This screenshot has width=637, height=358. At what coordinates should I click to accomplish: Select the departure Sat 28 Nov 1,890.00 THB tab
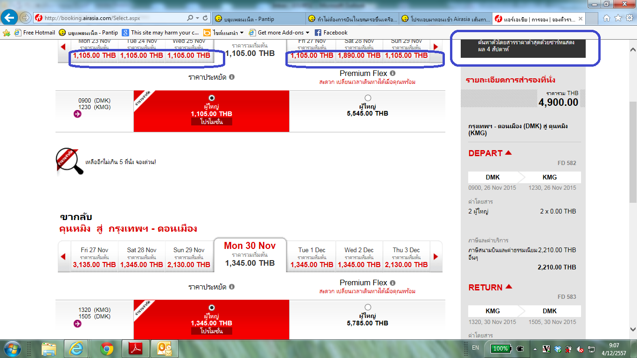click(x=359, y=50)
